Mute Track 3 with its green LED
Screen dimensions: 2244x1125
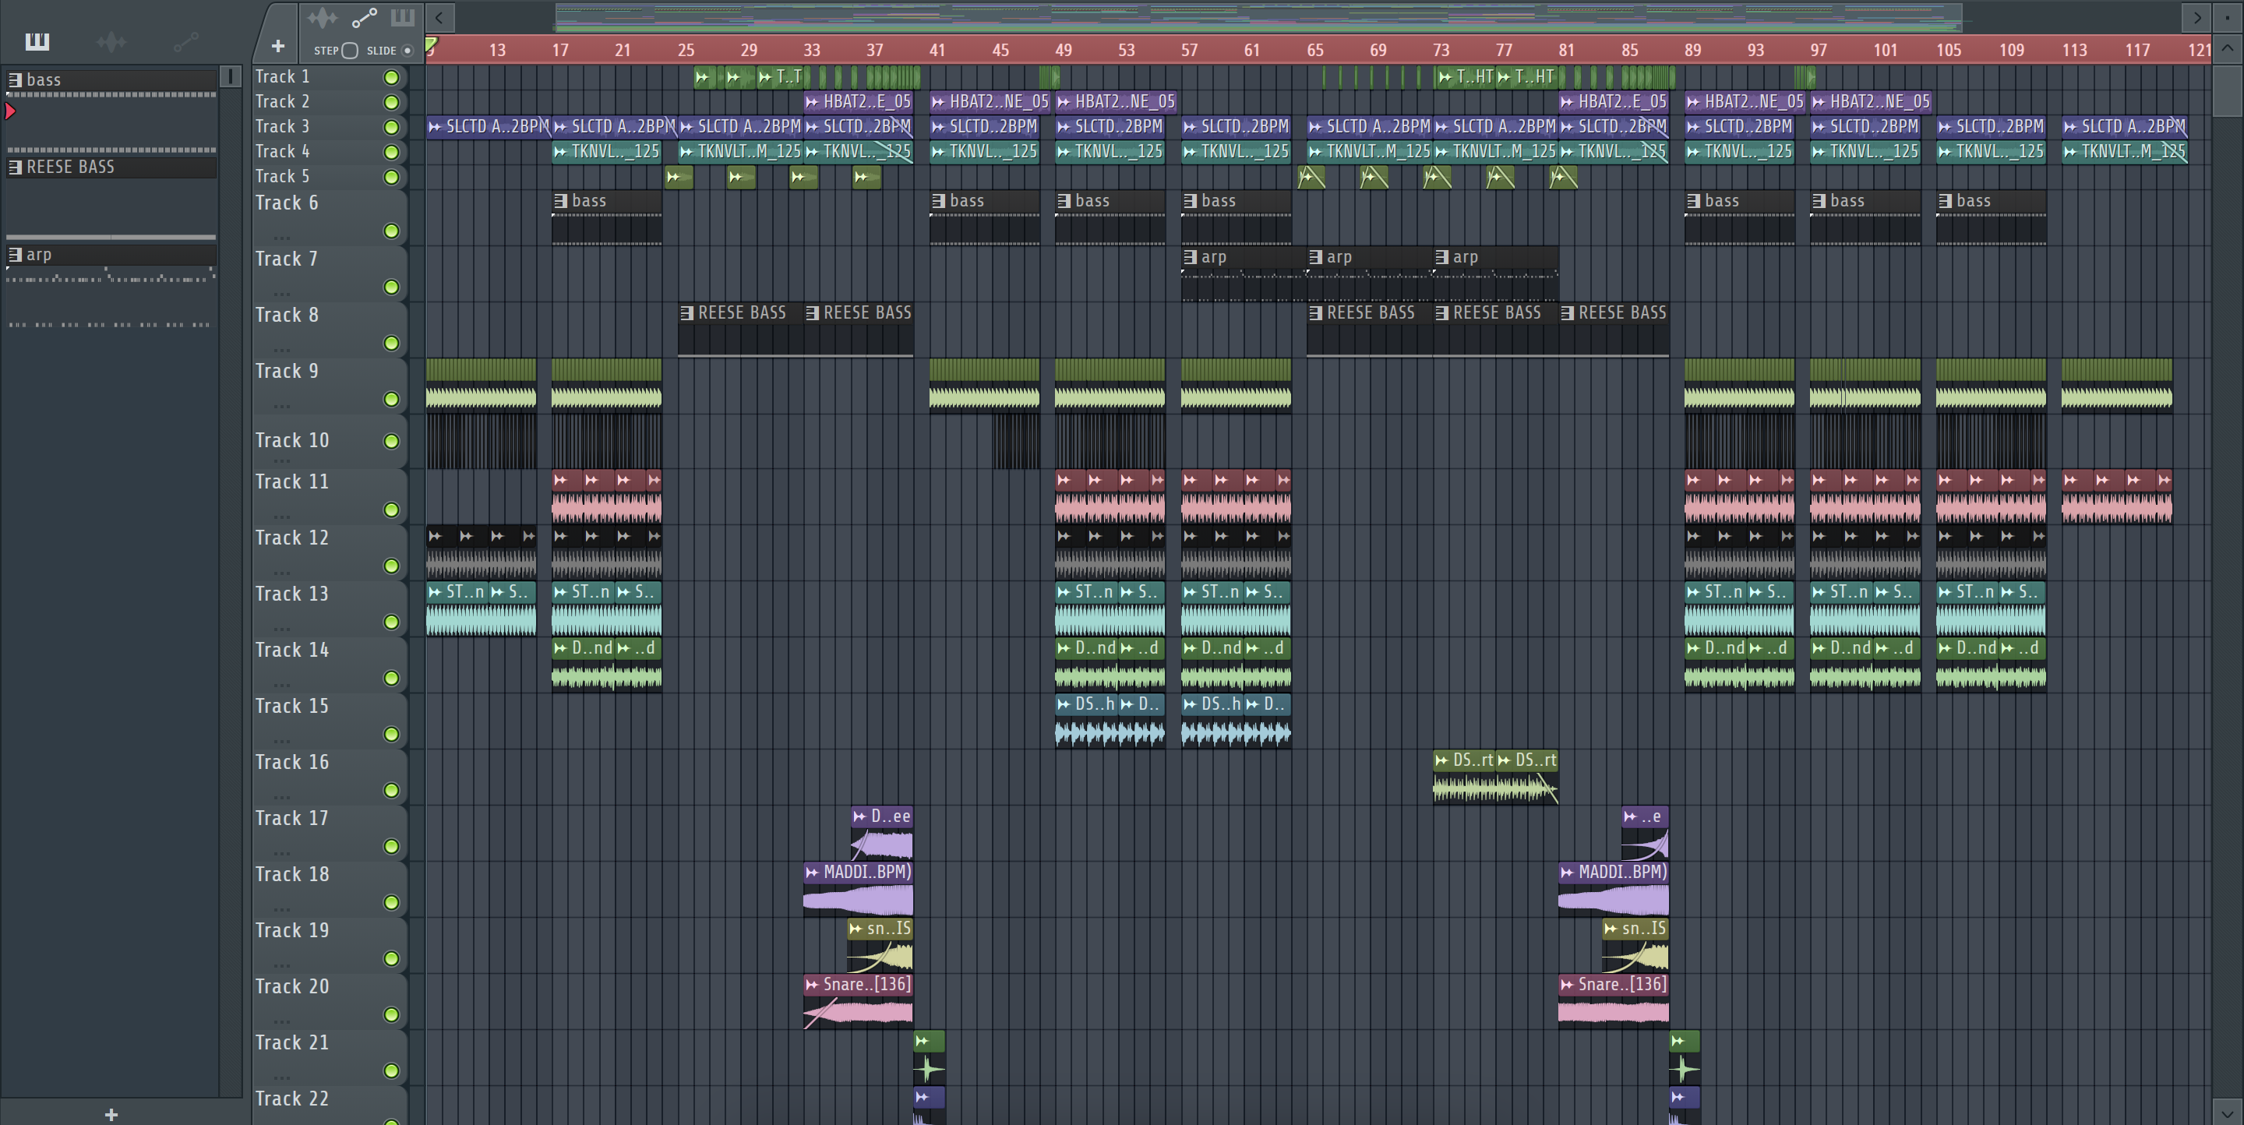(x=392, y=127)
